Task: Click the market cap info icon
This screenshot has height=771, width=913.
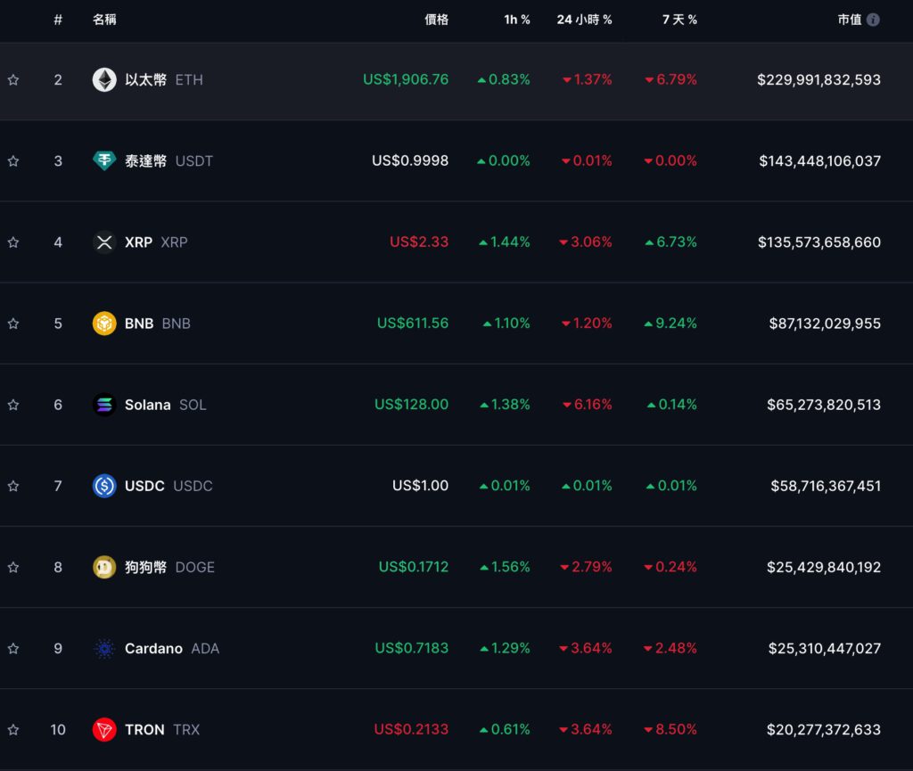Action: [873, 20]
